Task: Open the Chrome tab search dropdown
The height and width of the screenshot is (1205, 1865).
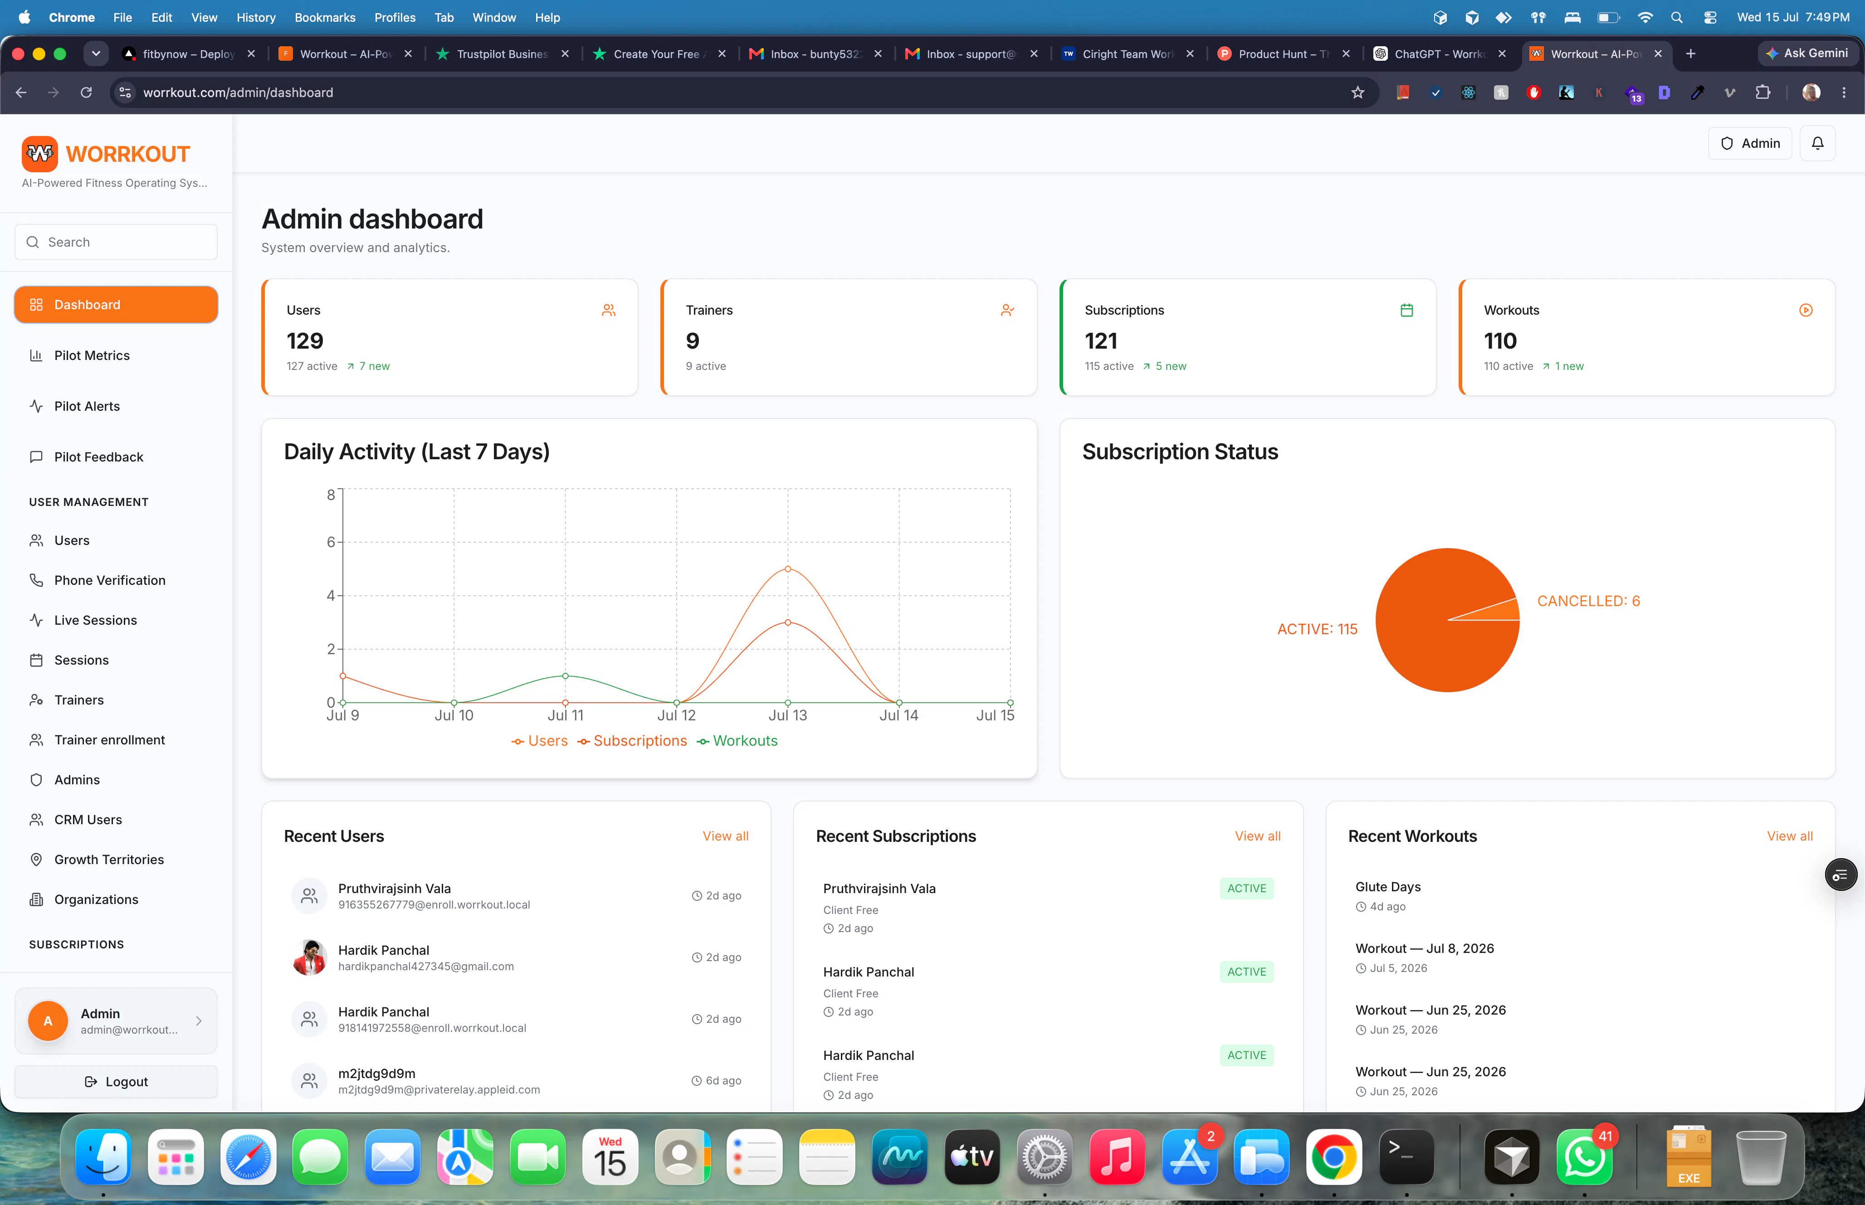Action: [x=96, y=53]
